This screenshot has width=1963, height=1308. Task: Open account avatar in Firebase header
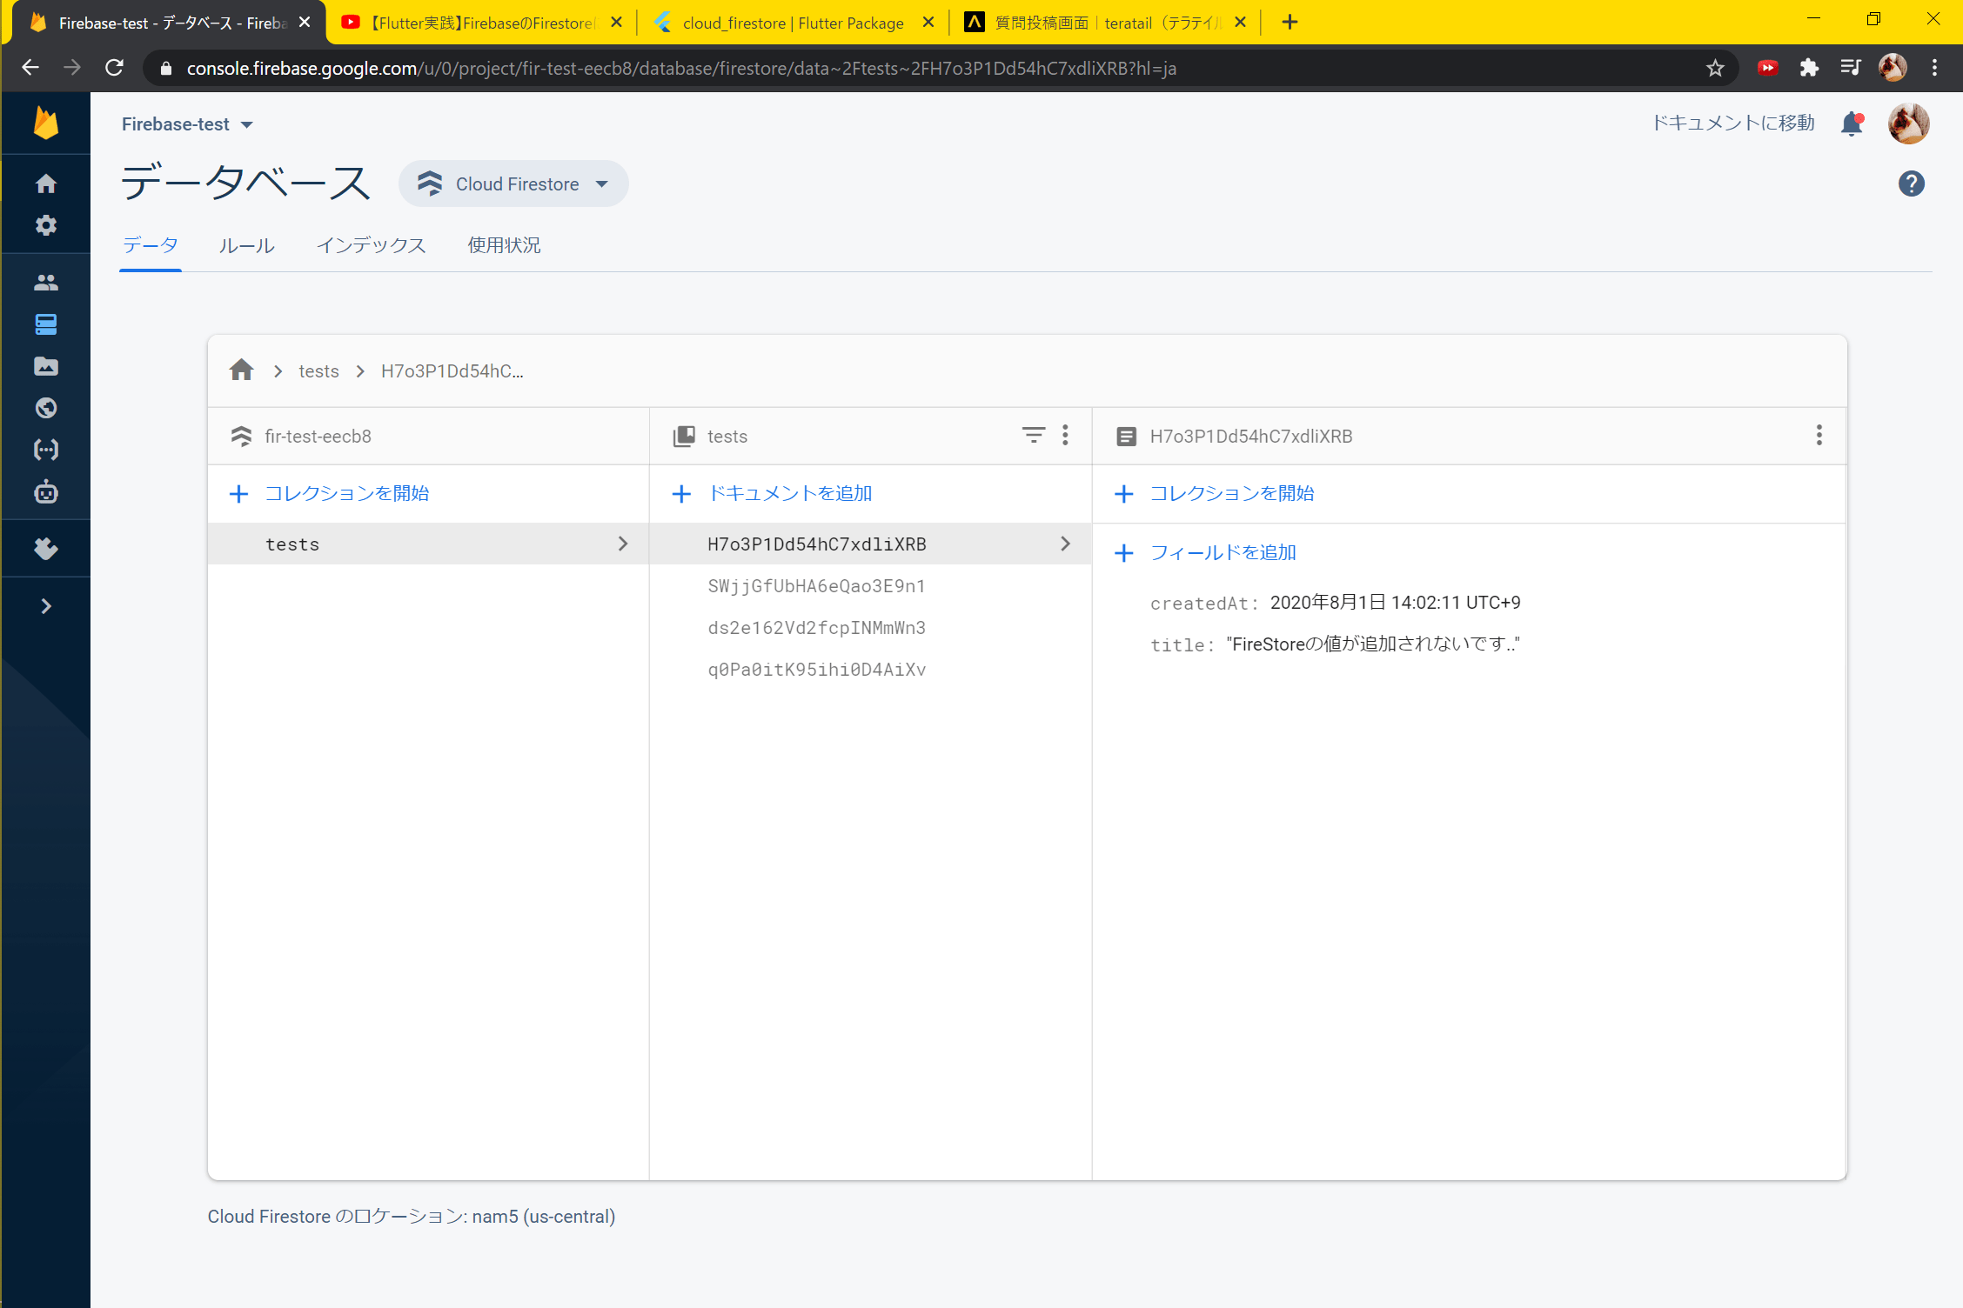(x=1908, y=123)
